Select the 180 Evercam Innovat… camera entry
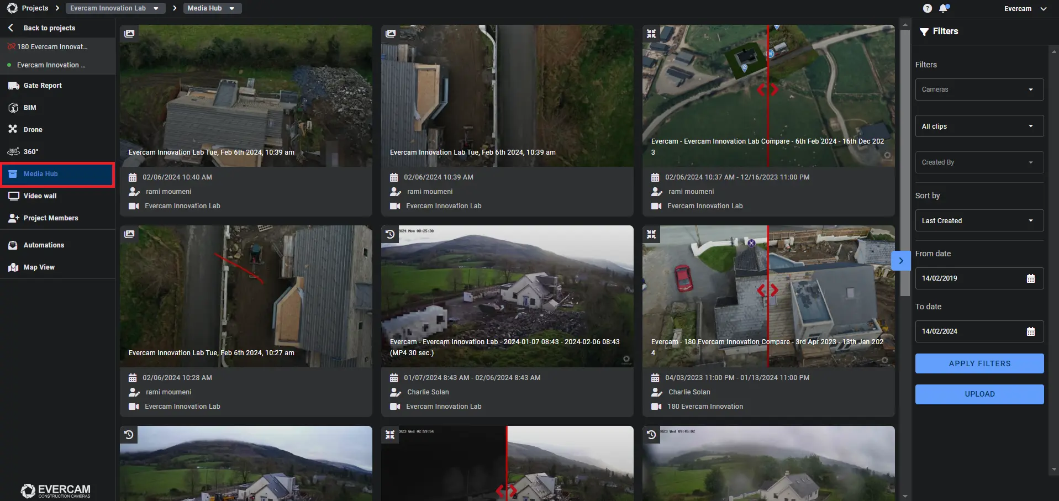 57,47
